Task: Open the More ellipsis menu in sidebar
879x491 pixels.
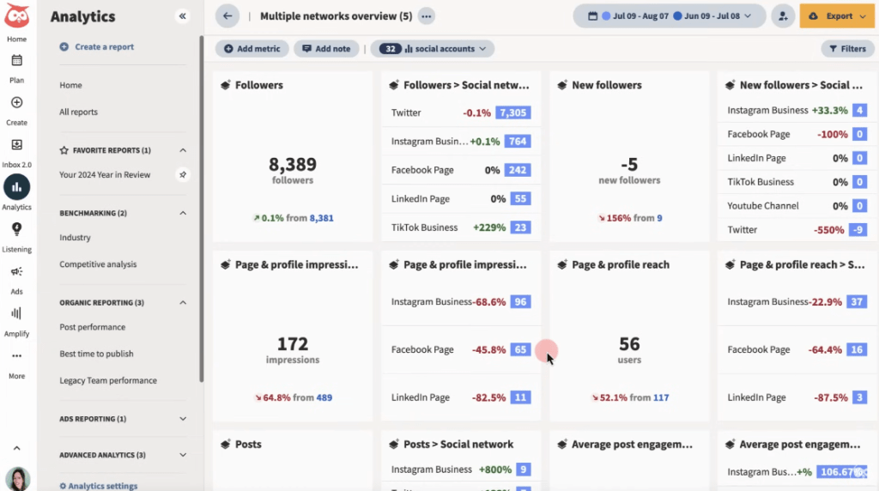Action: [x=17, y=356]
